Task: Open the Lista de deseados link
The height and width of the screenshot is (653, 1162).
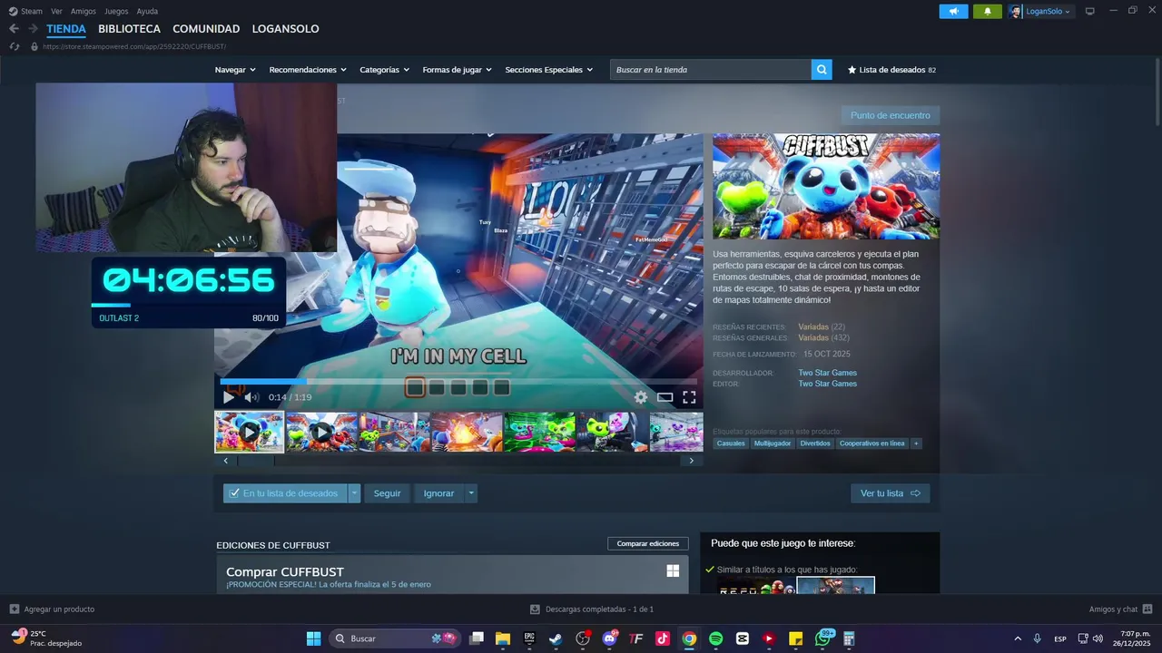Action: pyautogui.click(x=891, y=70)
